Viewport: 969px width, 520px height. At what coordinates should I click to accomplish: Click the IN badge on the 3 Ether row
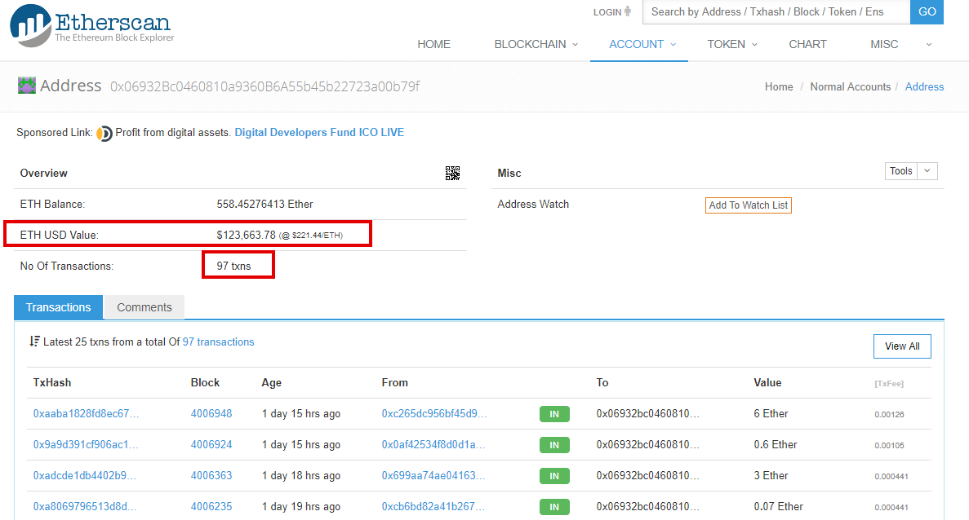point(554,476)
